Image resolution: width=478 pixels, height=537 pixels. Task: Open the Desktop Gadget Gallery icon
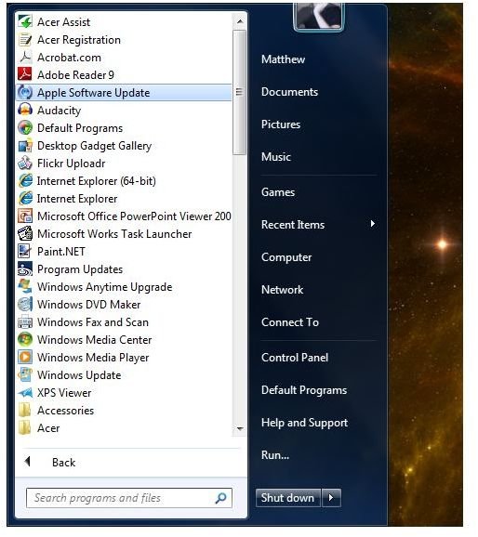coord(25,146)
